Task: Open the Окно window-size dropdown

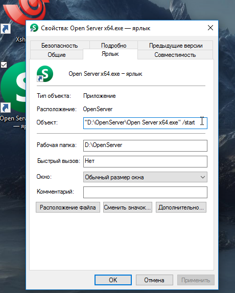Action: pyautogui.click(x=145, y=177)
